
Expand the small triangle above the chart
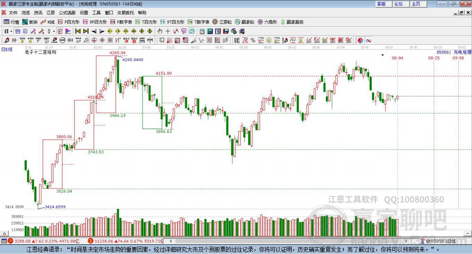point(383,55)
